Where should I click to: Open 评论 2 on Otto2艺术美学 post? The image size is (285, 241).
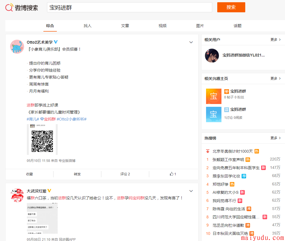[125, 174]
